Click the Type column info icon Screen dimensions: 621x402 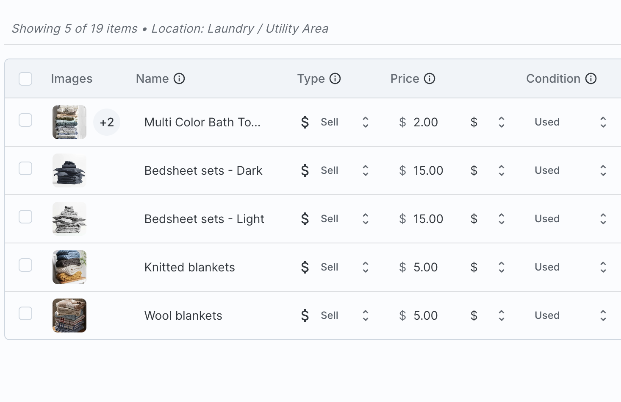pos(335,78)
